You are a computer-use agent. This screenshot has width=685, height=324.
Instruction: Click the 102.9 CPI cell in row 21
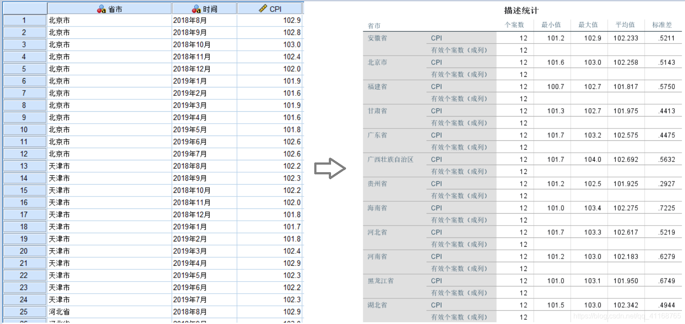270,263
